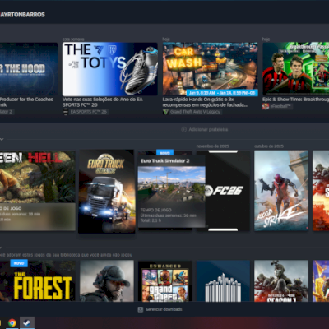Image resolution: width=329 pixels, height=329 pixels.
Task: Click the 'esta semana' news label
Action: [x=73, y=39]
